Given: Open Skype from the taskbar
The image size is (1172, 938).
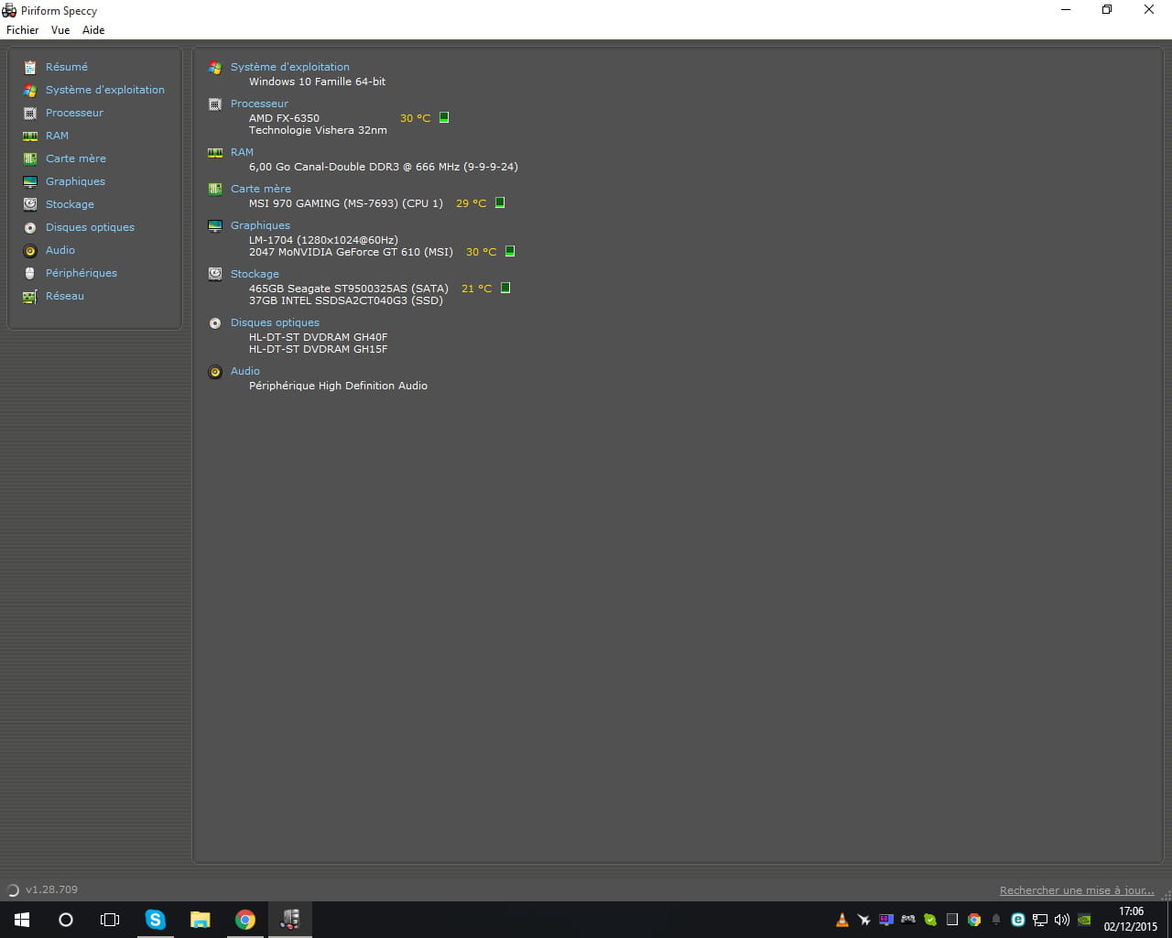Looking at the screenshot, I should [156, 920].
